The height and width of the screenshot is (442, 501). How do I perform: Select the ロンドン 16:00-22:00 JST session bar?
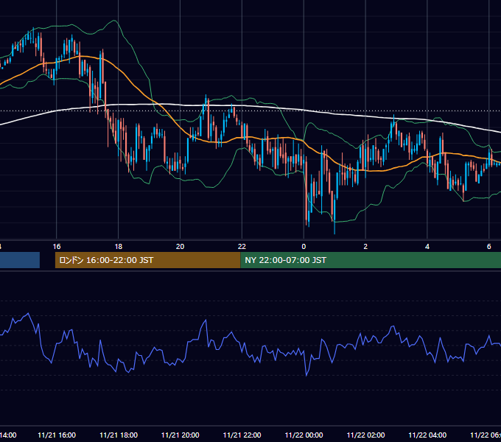(147, 260)
